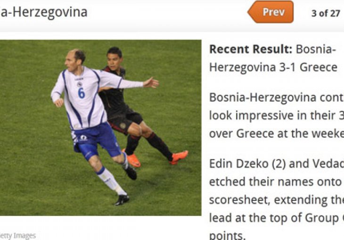The image size is (344, 240).
Task: Click the 'scoresheet, extending' text line
Action: pyautogui.click(x=277, y=200)
